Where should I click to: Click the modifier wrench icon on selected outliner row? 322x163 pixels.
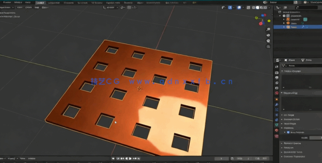pyautogui.click(x=303, y=27)
